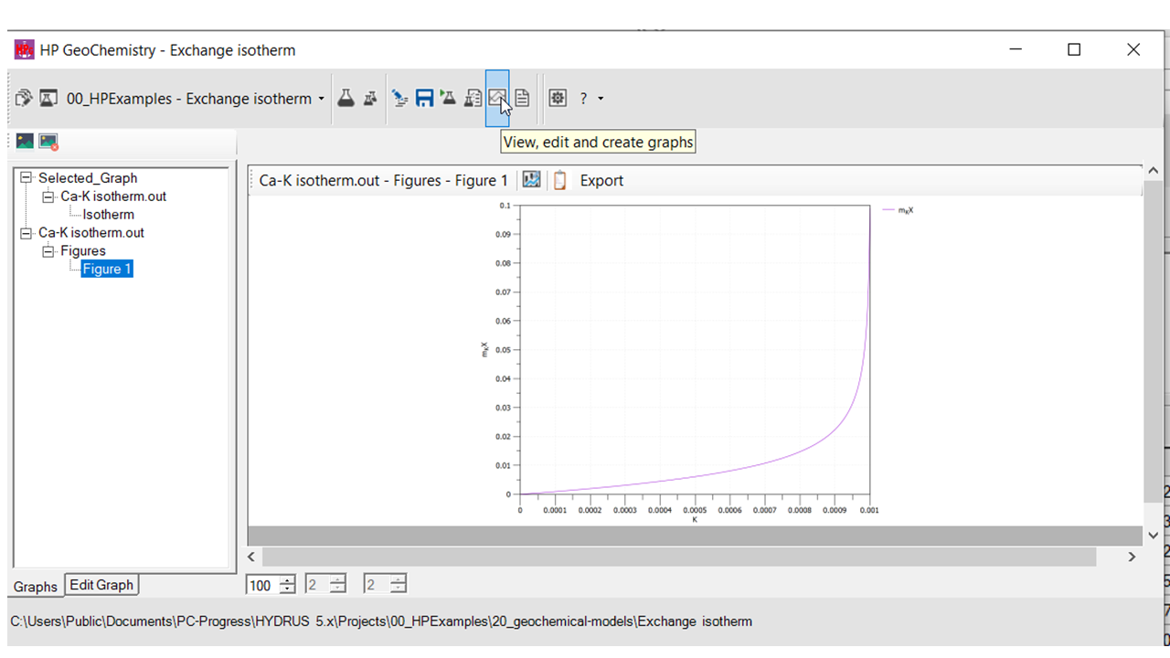Open the dropdown arrow next to help question mark

pos(601,99)
